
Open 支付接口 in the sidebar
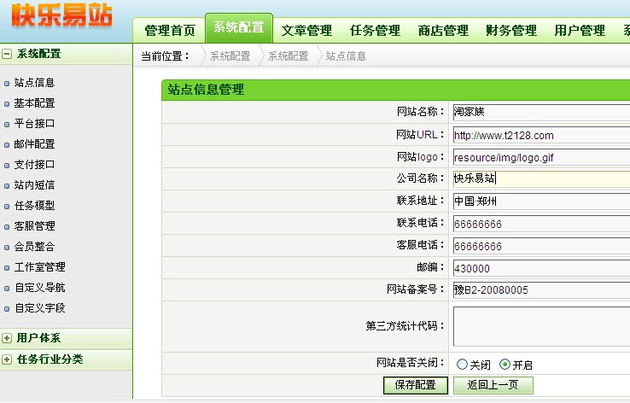pos(34,165)
